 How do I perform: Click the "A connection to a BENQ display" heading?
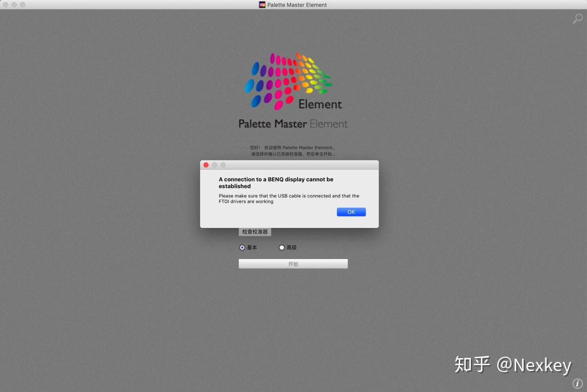click(276, 183)
